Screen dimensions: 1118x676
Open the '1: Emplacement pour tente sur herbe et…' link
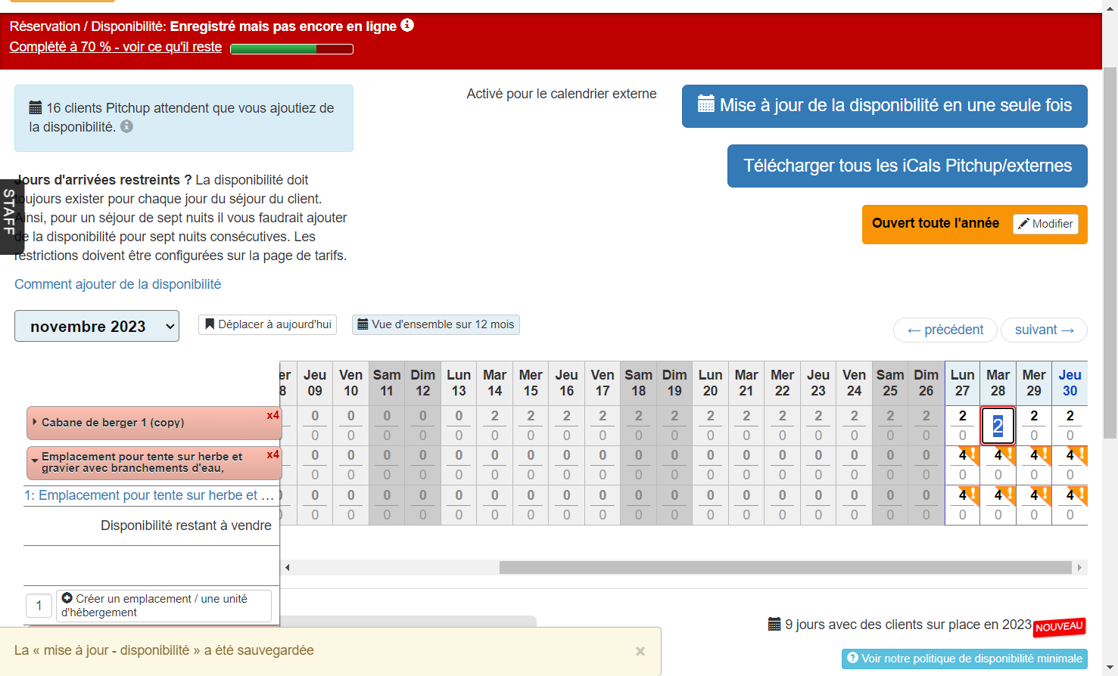(149, 495)
